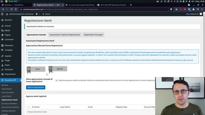Open the browser hamburger menu
The image size is (205, 115).
pyautogui.click(x=202, y=9)
